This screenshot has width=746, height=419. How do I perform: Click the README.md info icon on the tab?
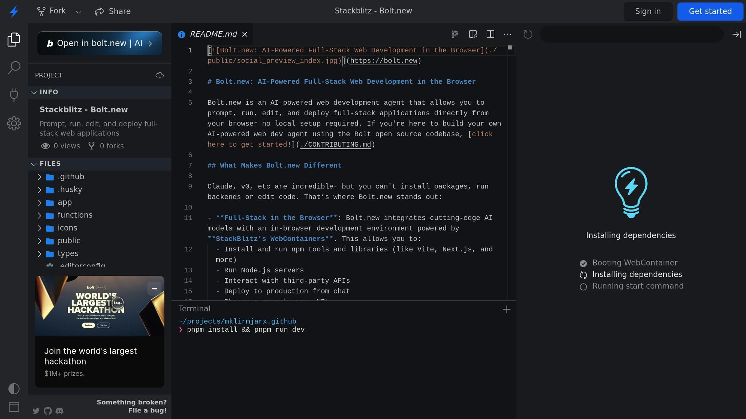point(181,35)
